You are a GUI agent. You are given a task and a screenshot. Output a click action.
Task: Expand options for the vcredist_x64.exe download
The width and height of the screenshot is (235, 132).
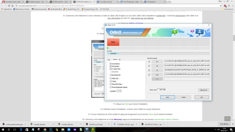click(53, 124)
